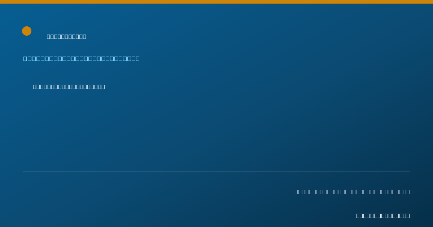The width and height of the screenshot is (433, 227).
Task: Click the final glyph of the bold footer text
Action: pyautogui.click(x=408, y=215)
